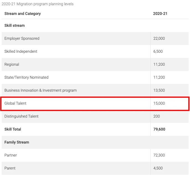Click the highlighted 'Global Talent' label
The height and width of the screenshot is (175, 190).
click(x=15, y=103)
